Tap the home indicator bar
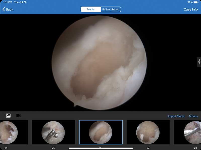 [101, 148]
